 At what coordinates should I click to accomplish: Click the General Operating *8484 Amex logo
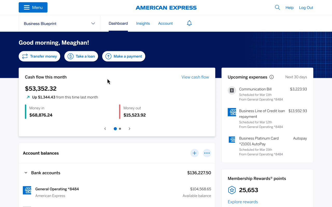(x=27, y=190)
